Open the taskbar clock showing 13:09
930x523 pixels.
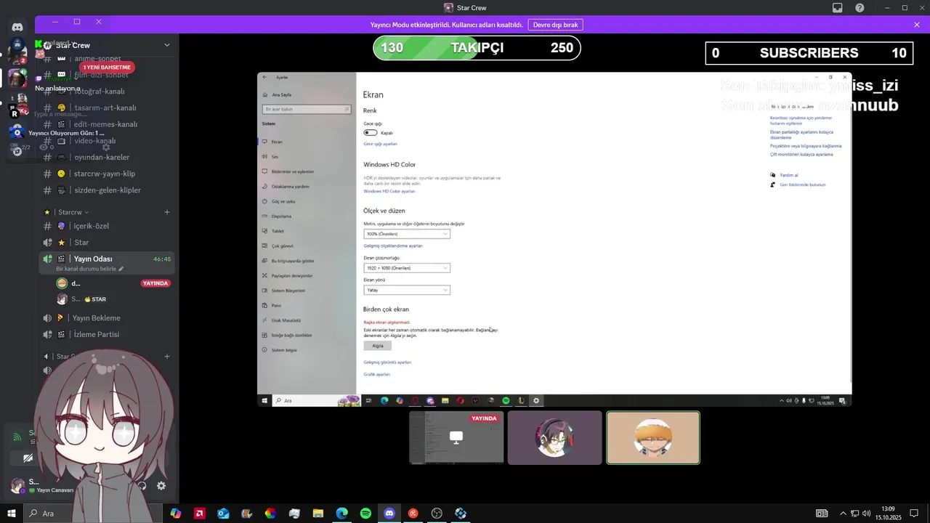click(x=889, y=514)
